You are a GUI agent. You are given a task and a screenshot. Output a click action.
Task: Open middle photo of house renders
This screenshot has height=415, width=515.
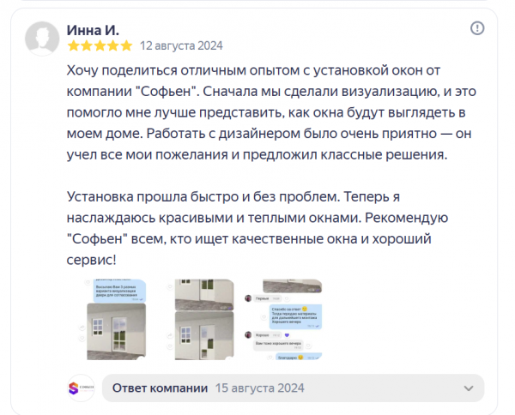pos(200,320)
